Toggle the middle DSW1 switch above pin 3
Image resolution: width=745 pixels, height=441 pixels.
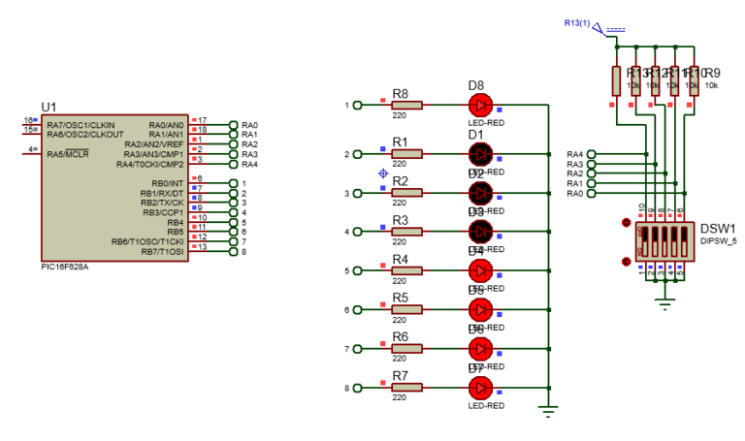(664, 241)
